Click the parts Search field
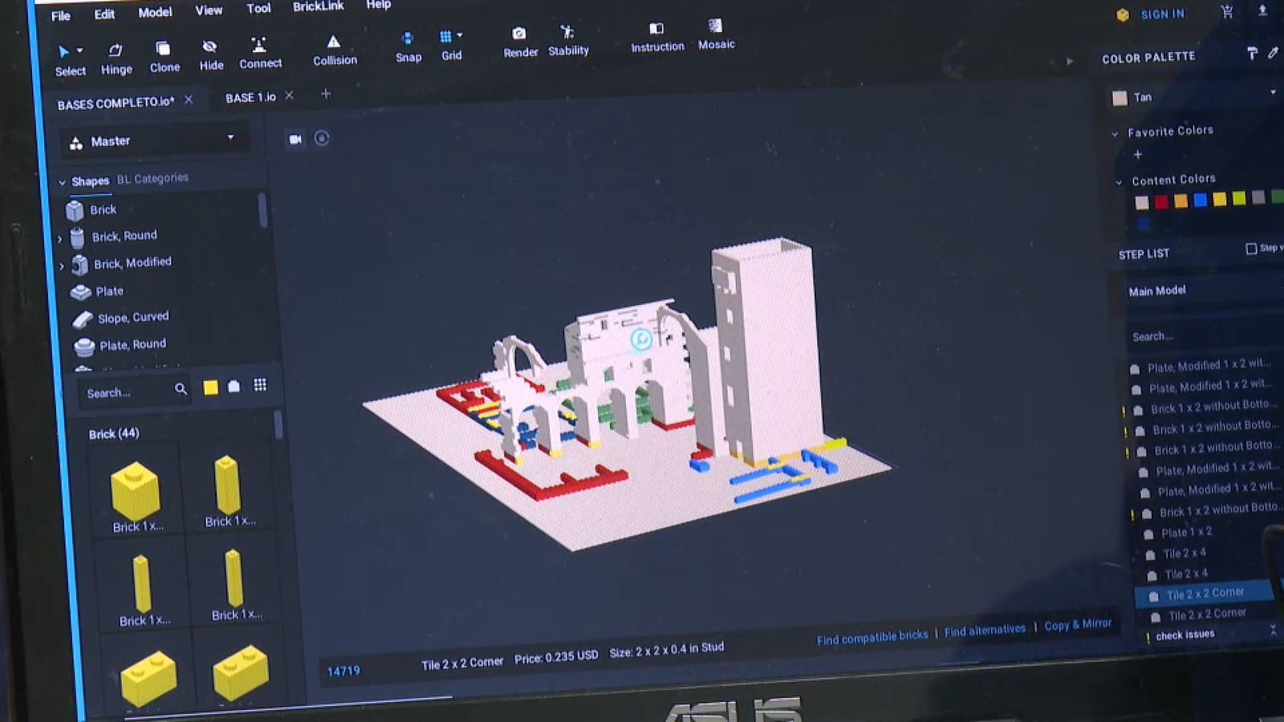The image size is (1284, 722). click(127, 392)
